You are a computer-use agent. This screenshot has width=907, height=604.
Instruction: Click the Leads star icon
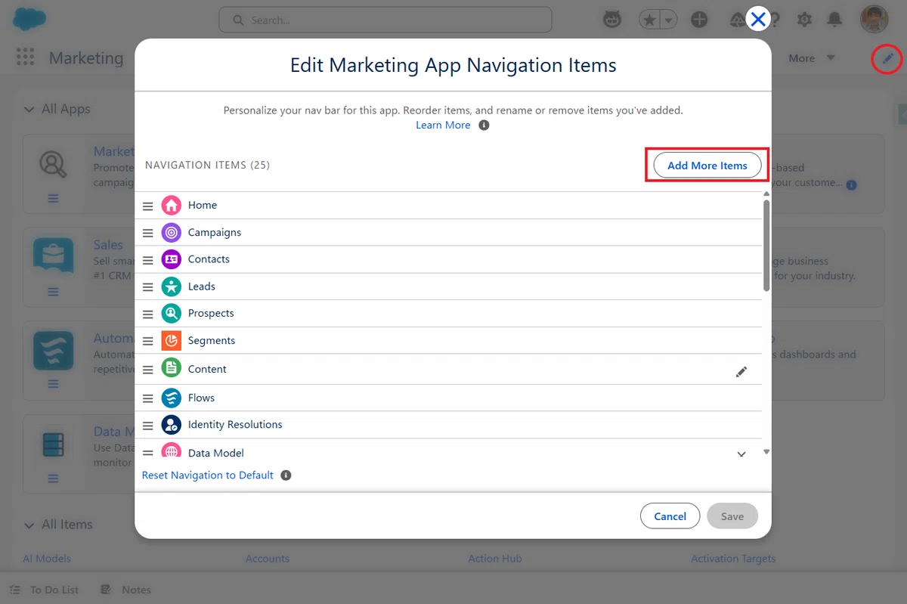[172, 287]
